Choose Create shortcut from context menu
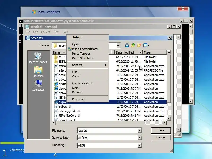The image size is (212, 159). click(88, 83)
